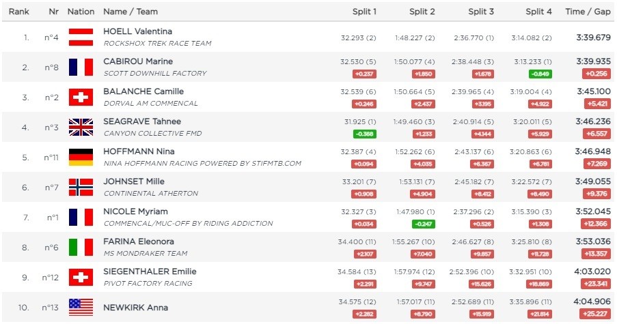617x324 pixels.
Task: Click the Italian flag beside Farina Eleonora
Action: coord(81,247)
